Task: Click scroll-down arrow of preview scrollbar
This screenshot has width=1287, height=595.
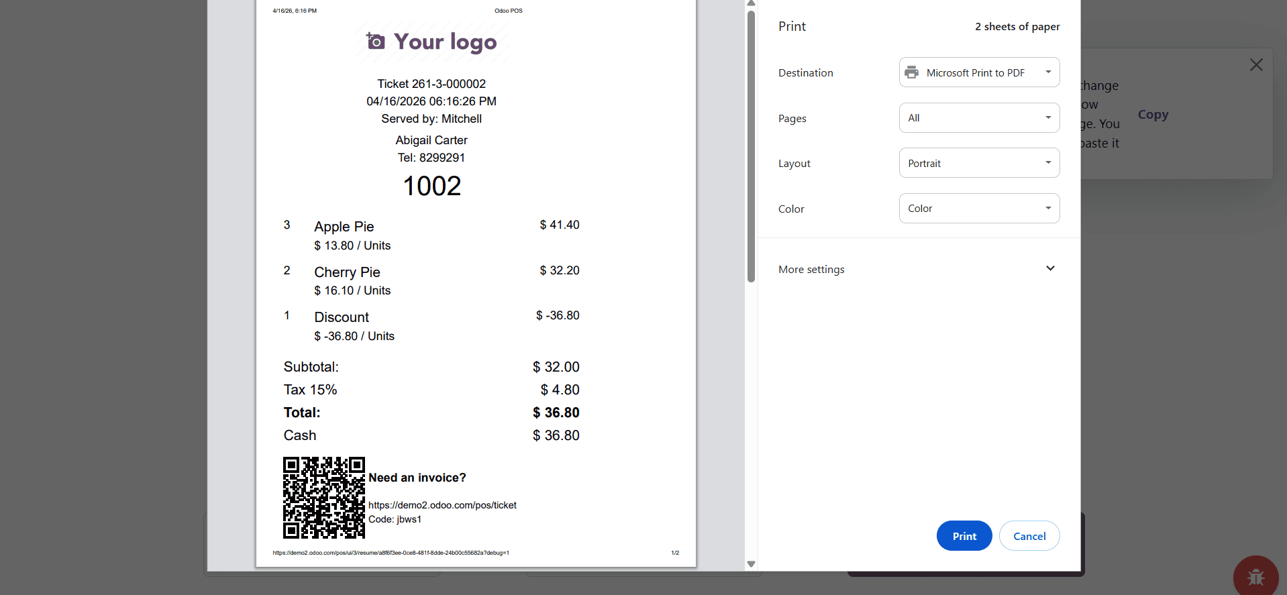Action: point(751,564)
